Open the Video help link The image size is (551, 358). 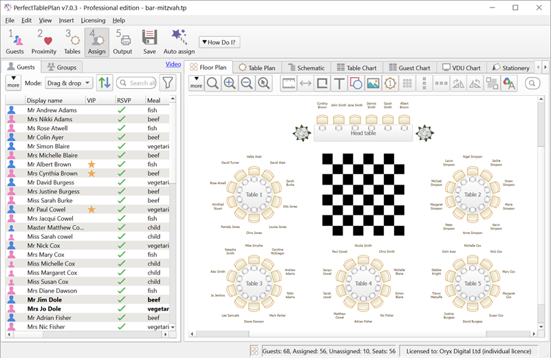pos(173,64)
